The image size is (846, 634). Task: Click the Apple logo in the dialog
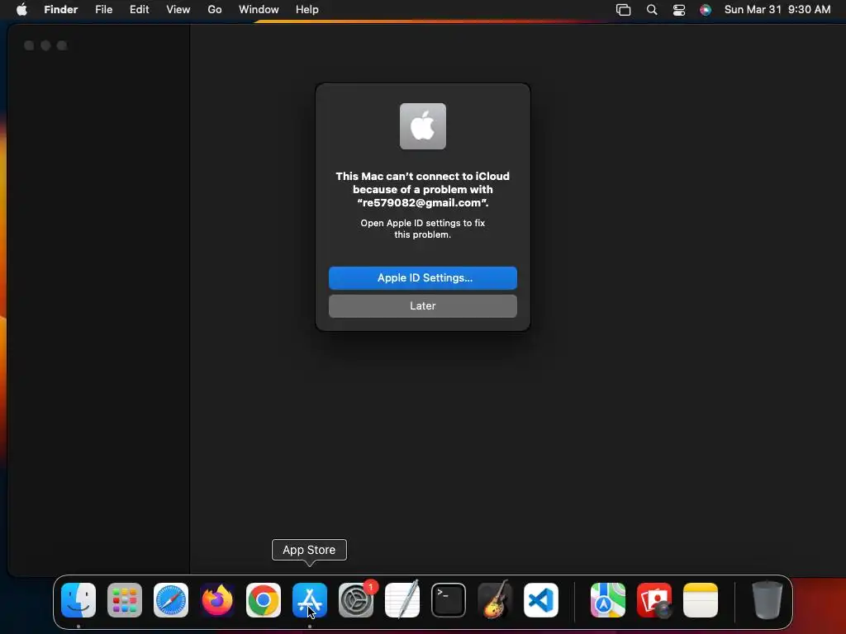coord(423,126)
